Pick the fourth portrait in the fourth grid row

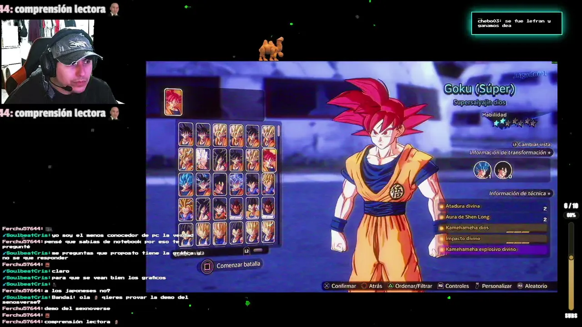tap(236, 209)
